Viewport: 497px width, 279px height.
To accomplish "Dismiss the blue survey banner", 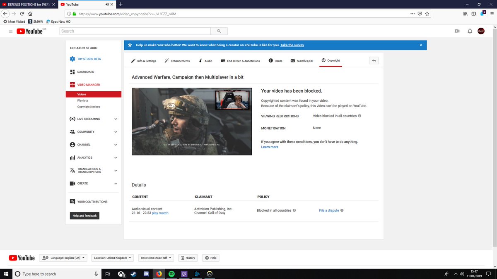I will click(421, 45).
